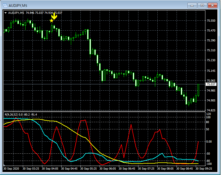Click time label 30 Sep 07:25
The width and height of the screenshot is (221, 175).
point(146,169)
